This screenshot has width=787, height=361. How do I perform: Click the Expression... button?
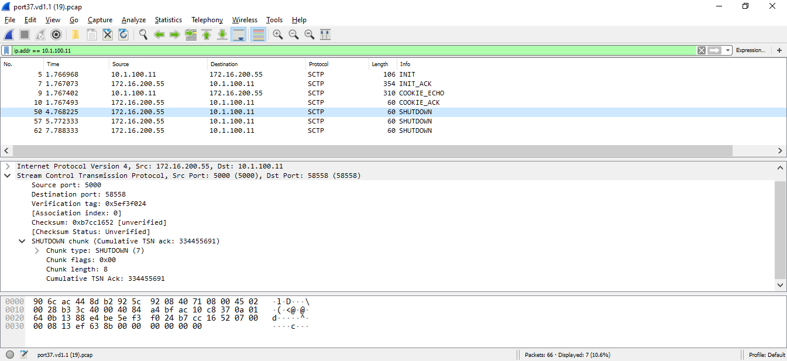coord(751,50)
